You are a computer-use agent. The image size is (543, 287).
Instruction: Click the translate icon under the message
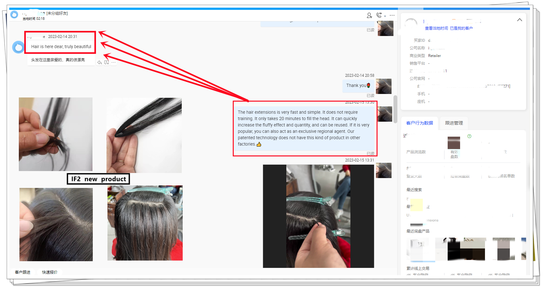point(106,62)
